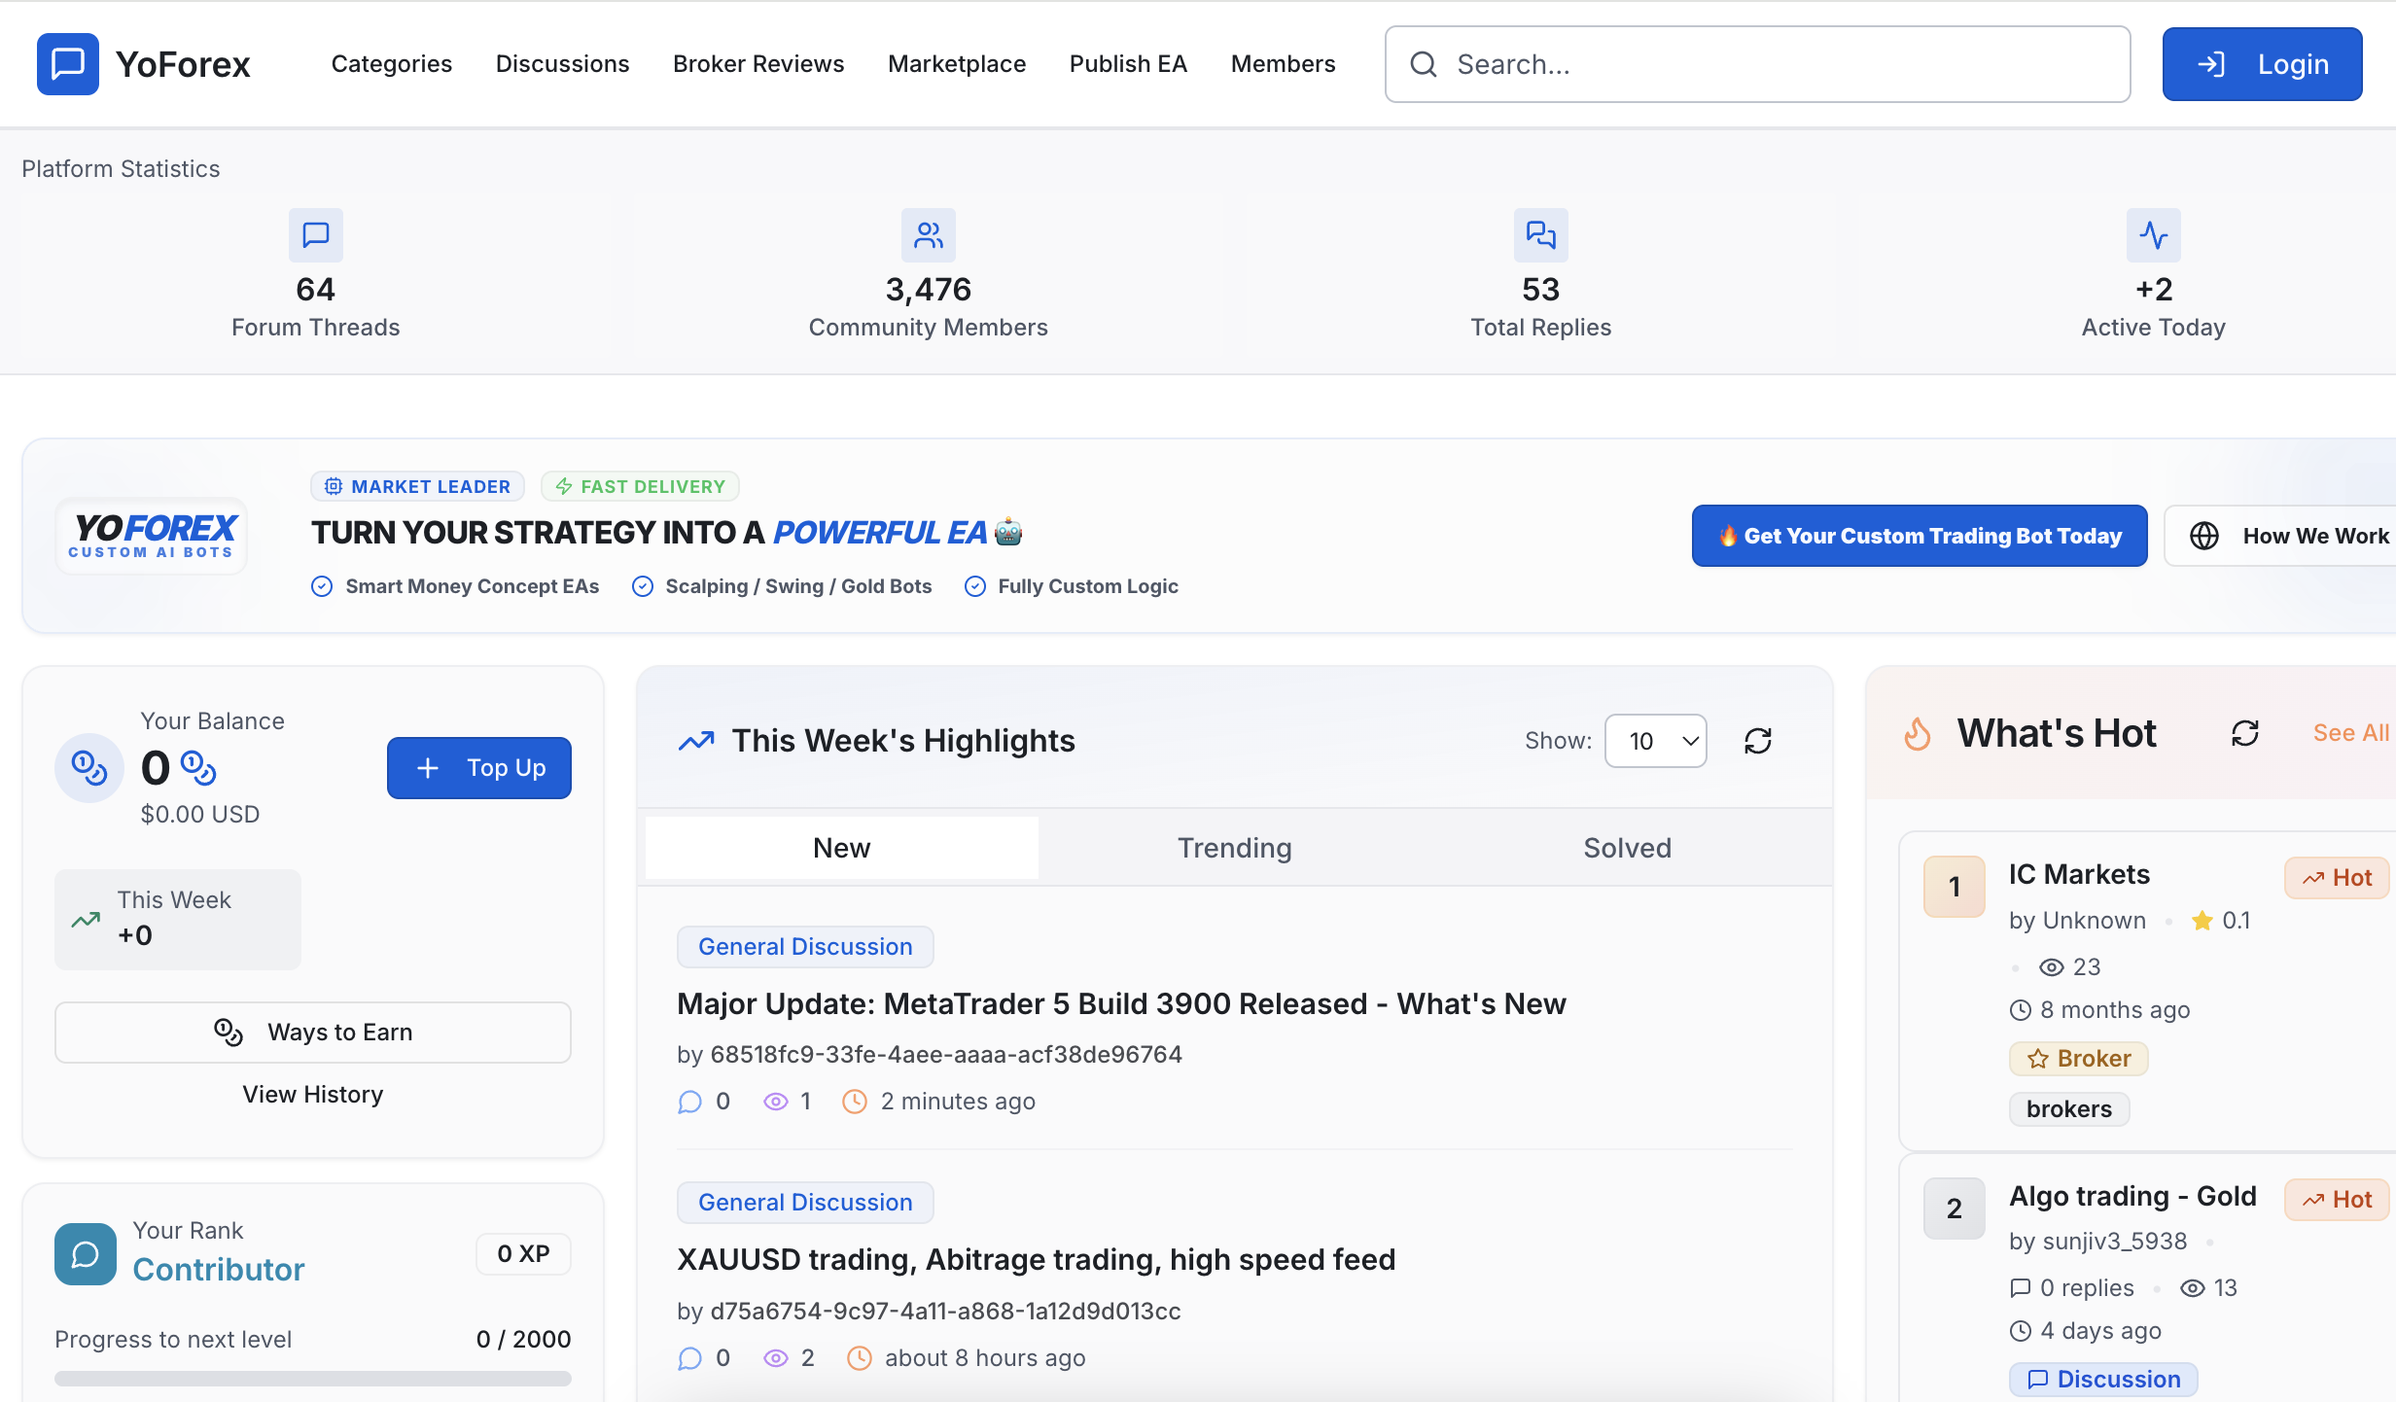Image resolution: width=2396 pixels, height=1402 pixels.
Task: Click the Top Up balance button
Action: (479, 768)
